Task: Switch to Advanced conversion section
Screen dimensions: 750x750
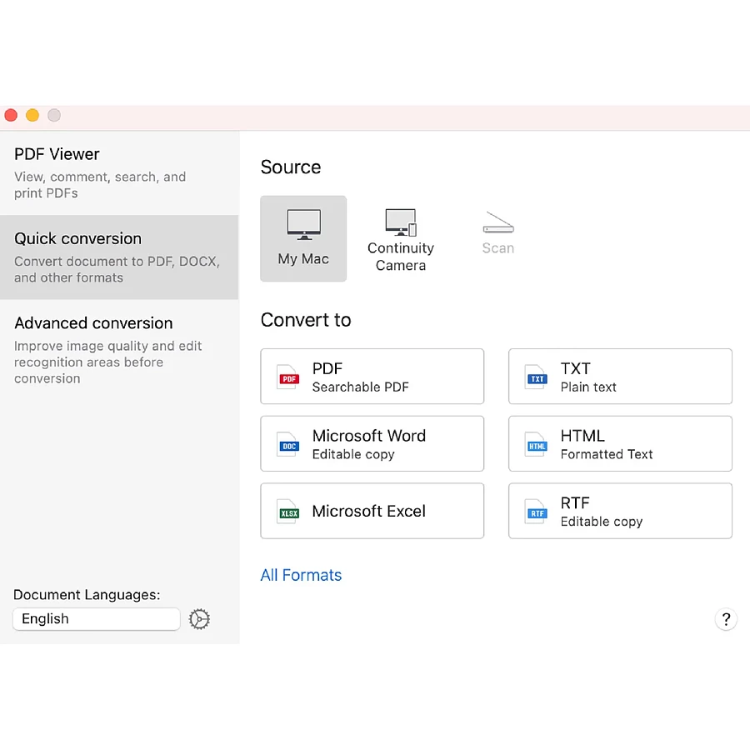Action: click(119, 350)
